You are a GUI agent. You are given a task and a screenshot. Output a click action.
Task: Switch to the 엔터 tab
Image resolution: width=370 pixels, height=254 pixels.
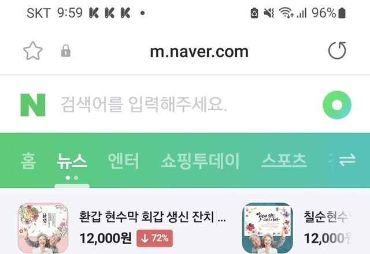[x=123, y=161]
